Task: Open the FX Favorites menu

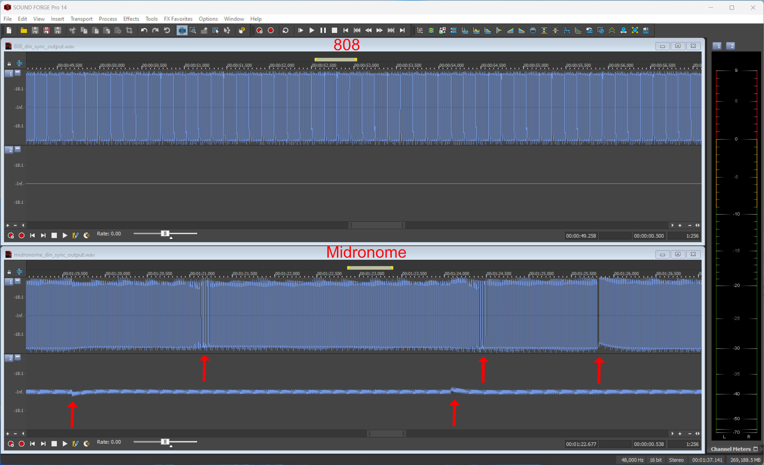Action: (x=178, y=19)
